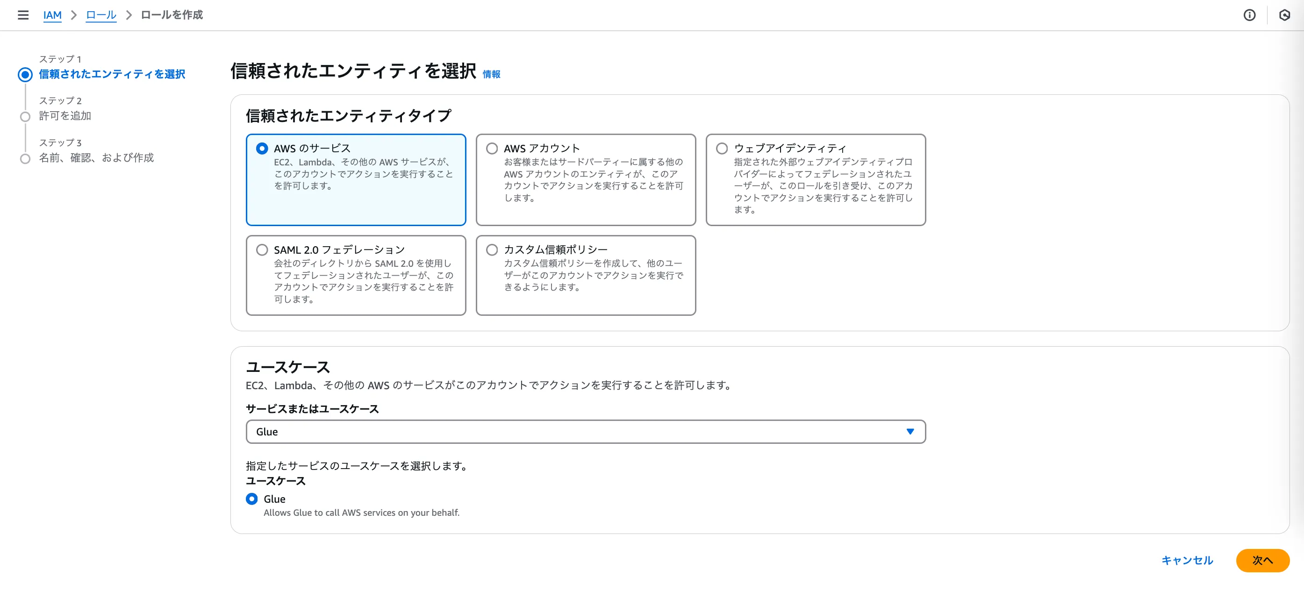Click the 情報 info link beside heading

[491, 74]
